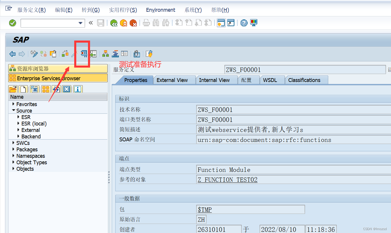Click the Test execute vise icon
This screenshot has height=233, width=391.
pyautogui.click(x=84, y=54)
